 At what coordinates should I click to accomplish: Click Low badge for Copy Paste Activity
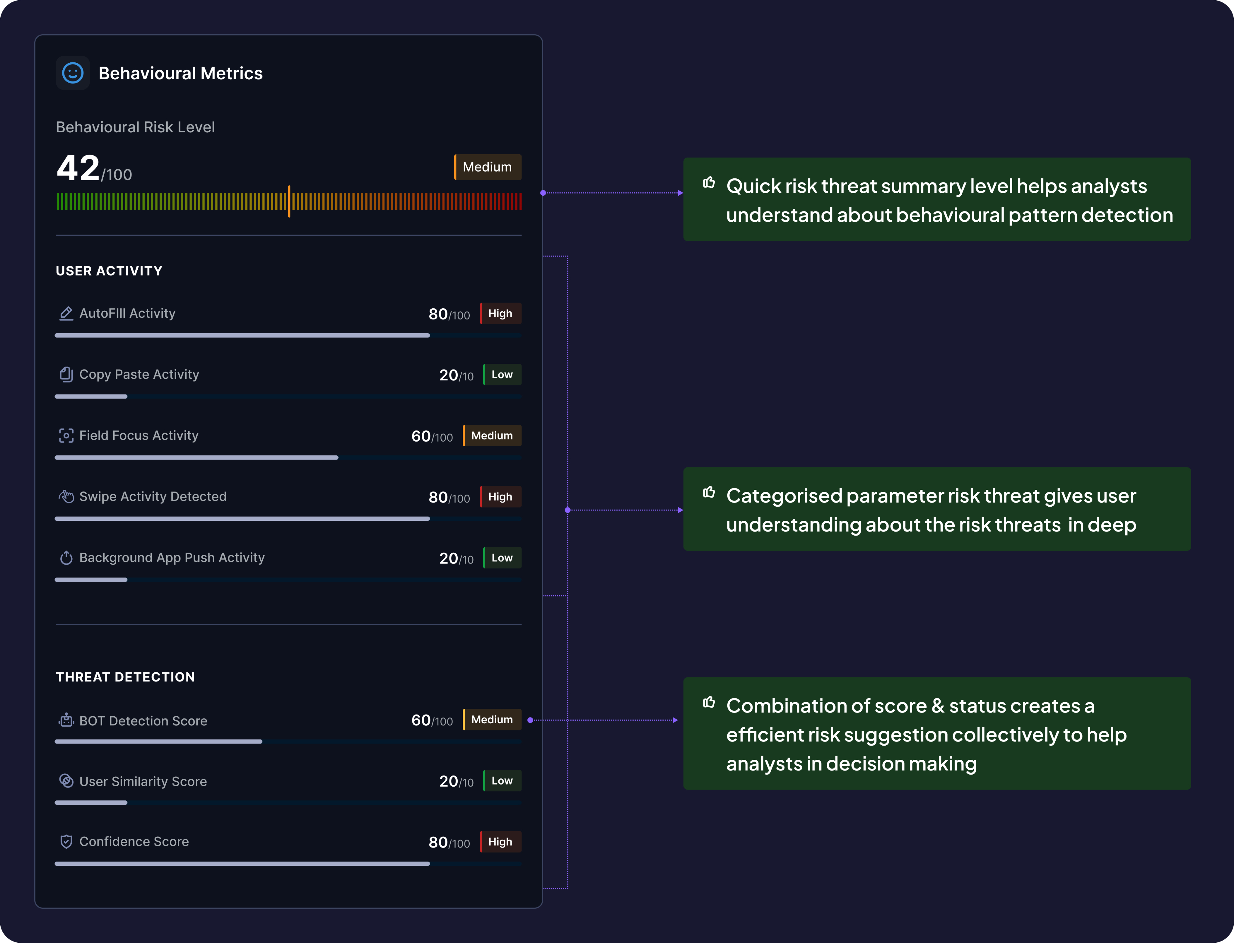coord(502,374)
